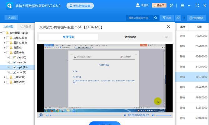The width and height of the screenshot is (209, 125).
Task: Expand the 图片 (1885) folder
Action: 5,42
